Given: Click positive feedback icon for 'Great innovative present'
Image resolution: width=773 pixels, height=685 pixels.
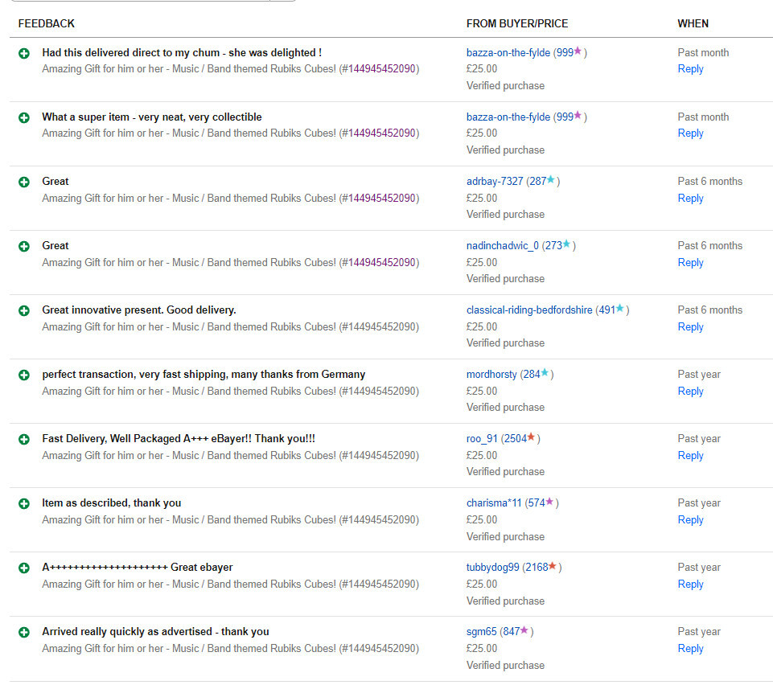Looking at the screenshot, I should [24, 310].
